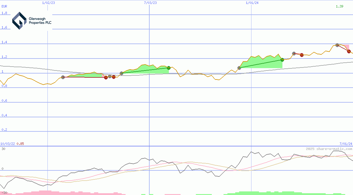The image size is (353, 195).
Task: Click the leftmost gray trade entry marker
Action: point(63,77)
